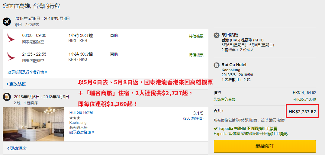Click the hotel building icon beside stay dates
The width and height of the screenshot is (325, 155).
7,97
